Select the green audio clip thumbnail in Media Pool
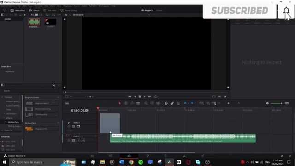This screenshot has width=295, height=166. tap(34, 22)
